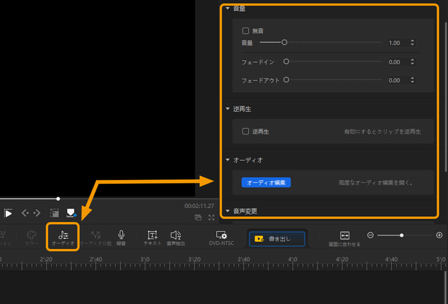This screenshot has height=304, width=448.
Task: Click the 有効にするとクリップを逆再生 hint text
Action: [x=382, y=131]
